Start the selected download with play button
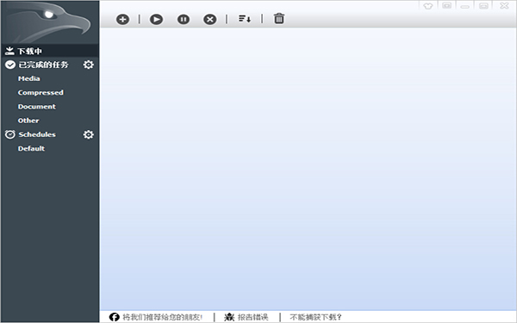517x323 pixels. tap(156, 19)
